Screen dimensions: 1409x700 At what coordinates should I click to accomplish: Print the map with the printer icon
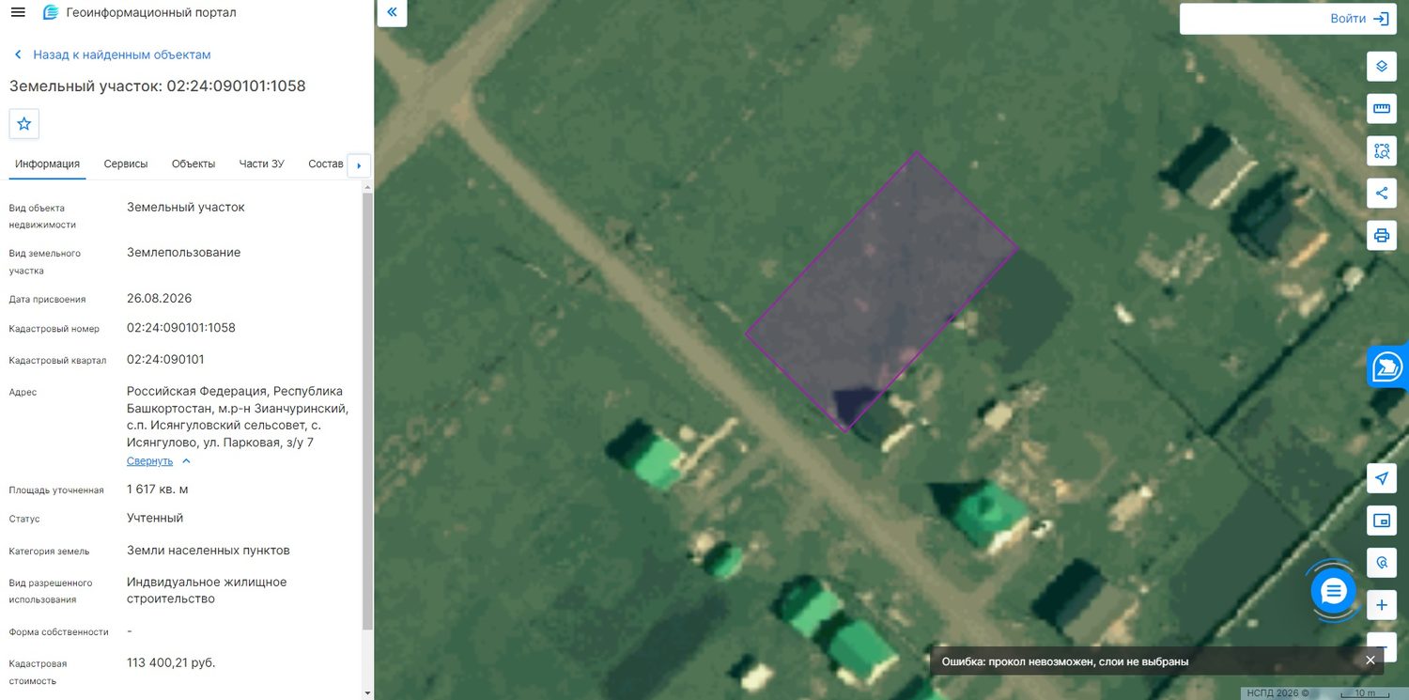pos(1382,235)
